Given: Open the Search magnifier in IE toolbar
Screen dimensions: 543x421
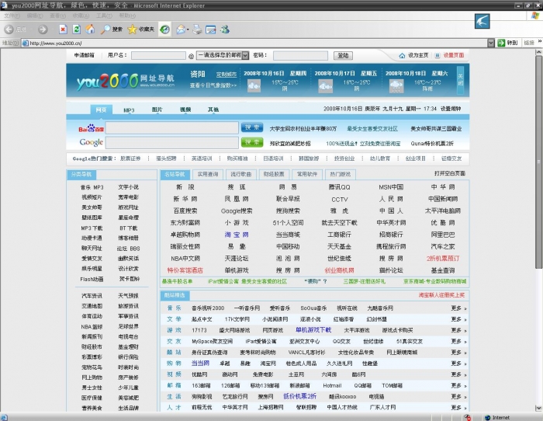Looking at the screenshot, I should (105, 30).
